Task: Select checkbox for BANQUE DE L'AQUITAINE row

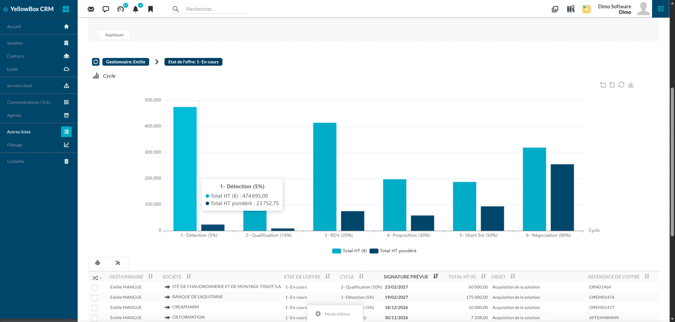Action: 95,298
